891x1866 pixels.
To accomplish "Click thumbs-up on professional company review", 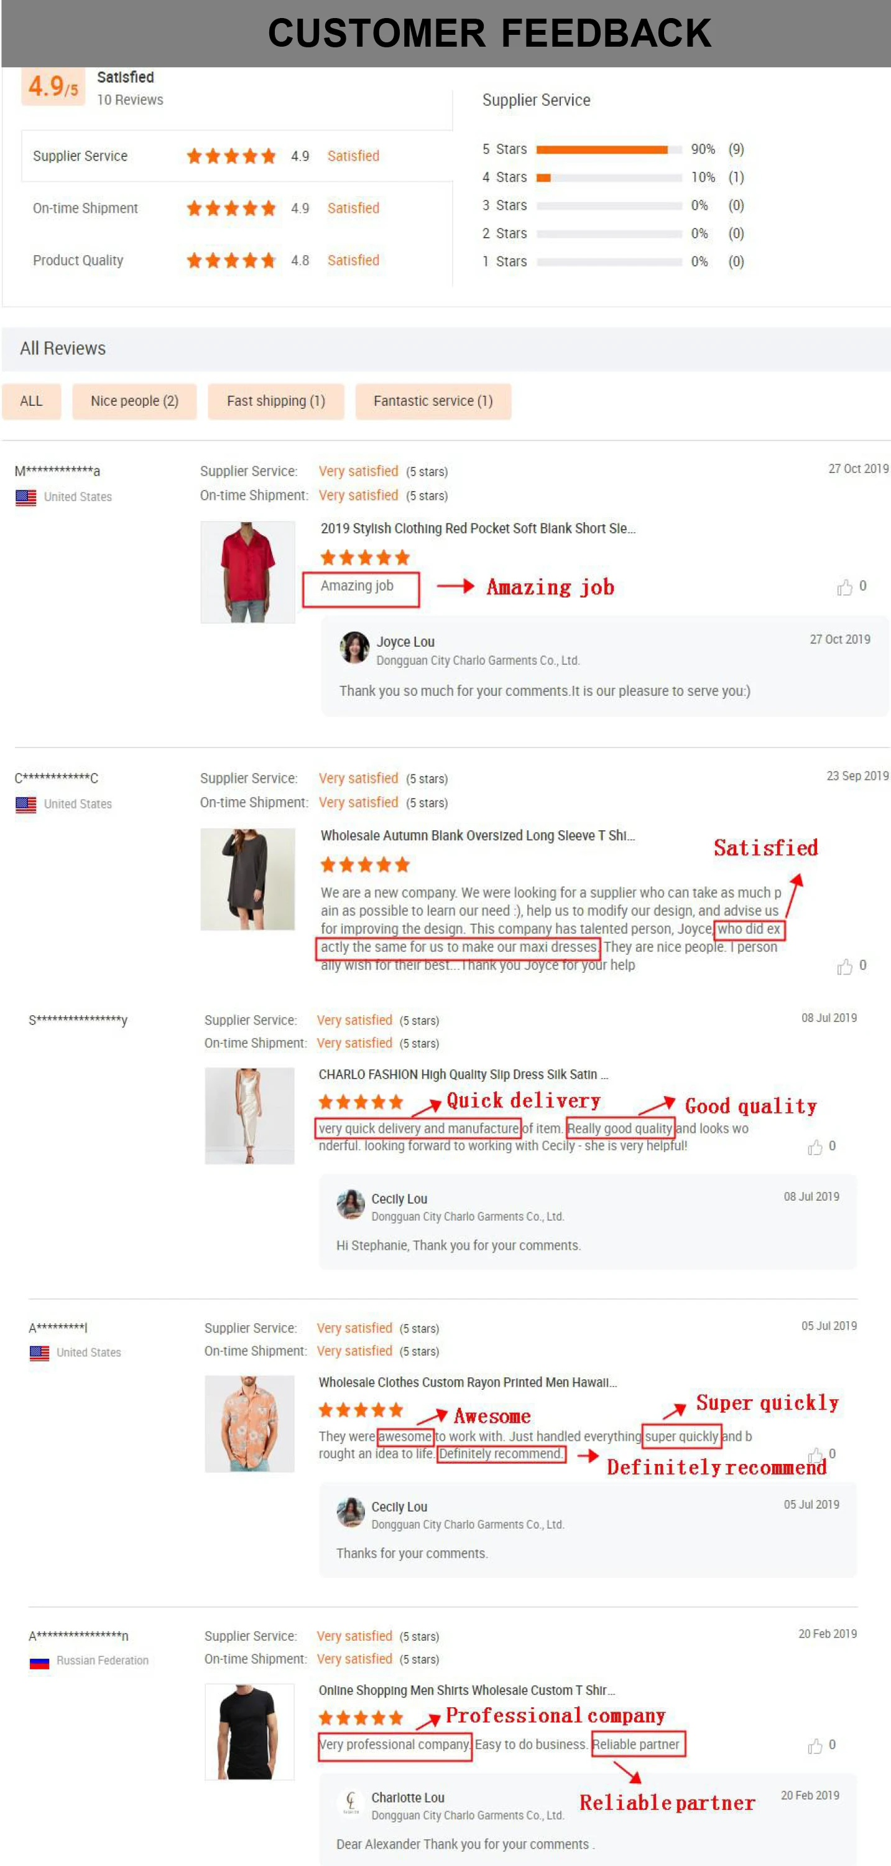I will 815,1746.
